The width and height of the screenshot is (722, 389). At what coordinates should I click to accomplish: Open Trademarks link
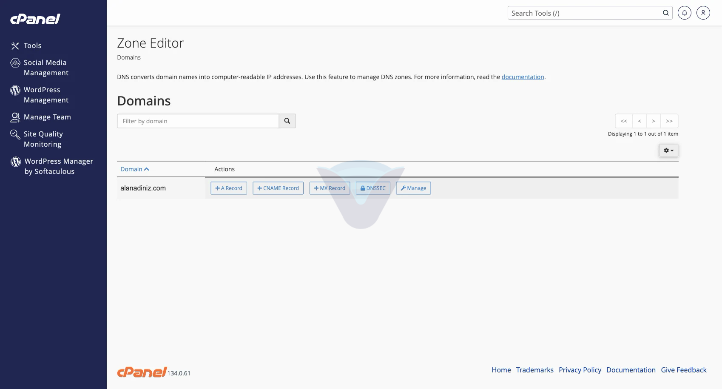[535, 370]
